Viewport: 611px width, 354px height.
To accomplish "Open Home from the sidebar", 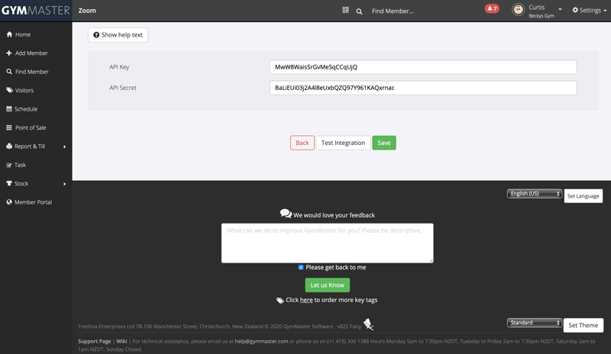I will pos(23,34).
